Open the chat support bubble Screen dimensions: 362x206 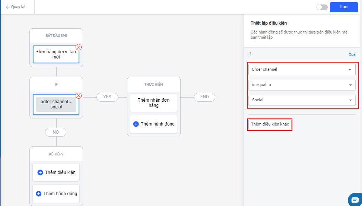click(x=355, y=199)
